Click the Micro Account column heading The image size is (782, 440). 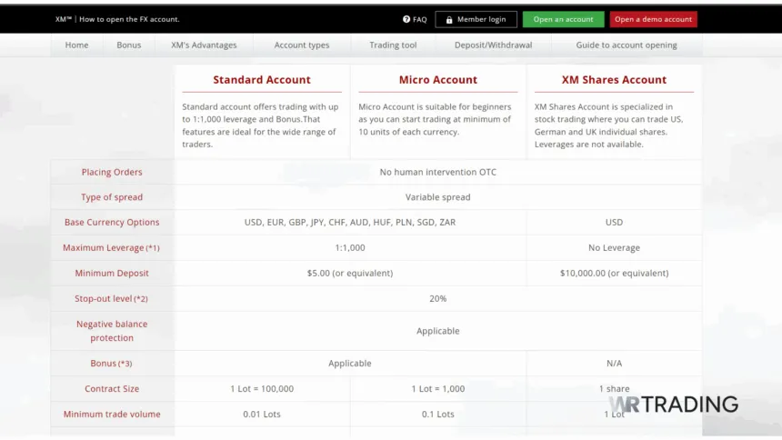(437, 80)
